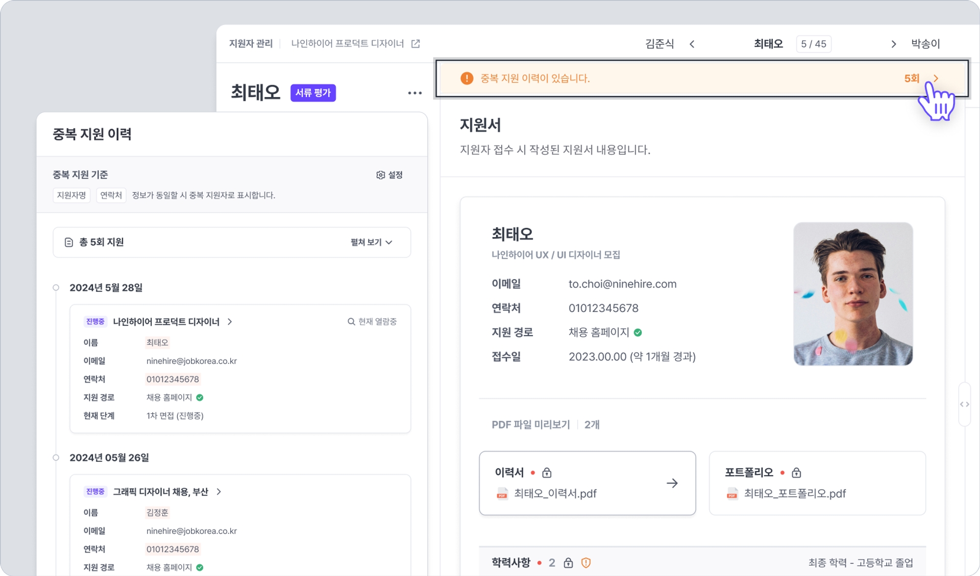The width and height of the screenshot is (980, 576).
Task: Go to previous applicant with left chevron
Action: point(692,44)
